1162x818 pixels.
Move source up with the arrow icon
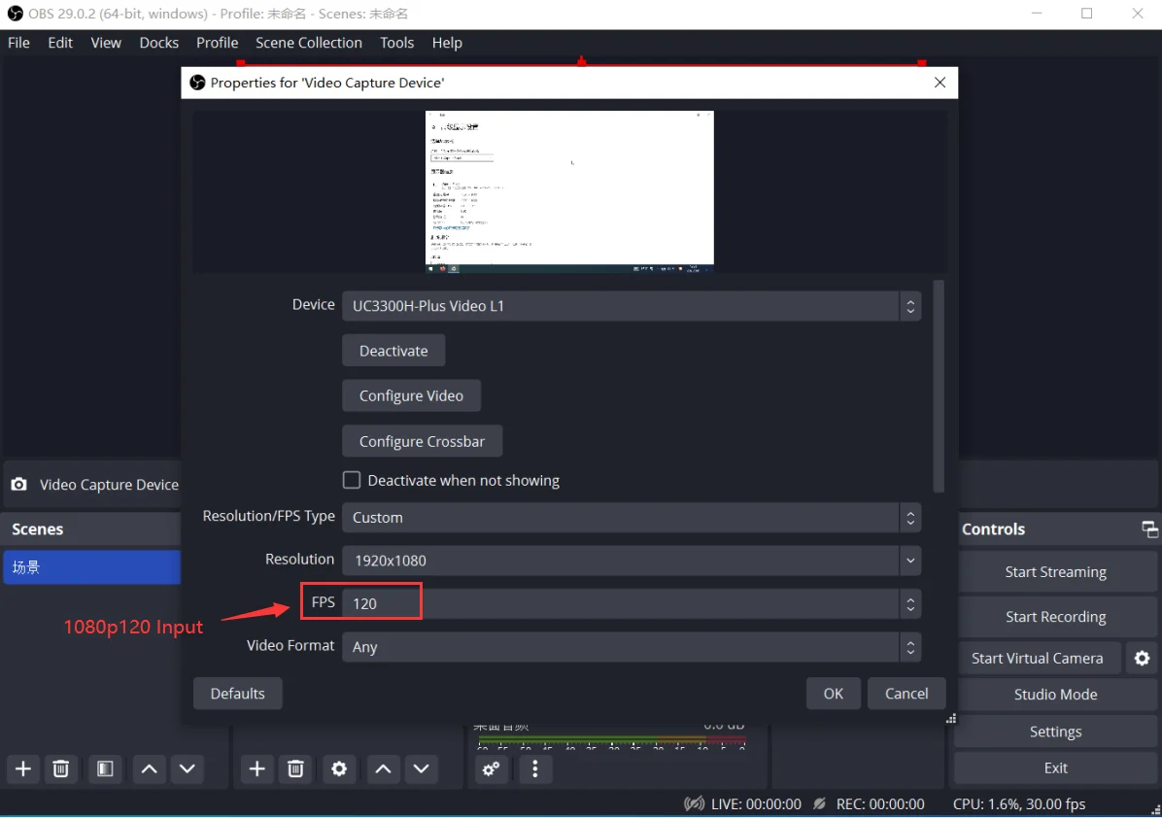pyautogui.click(x=383, y=768)
